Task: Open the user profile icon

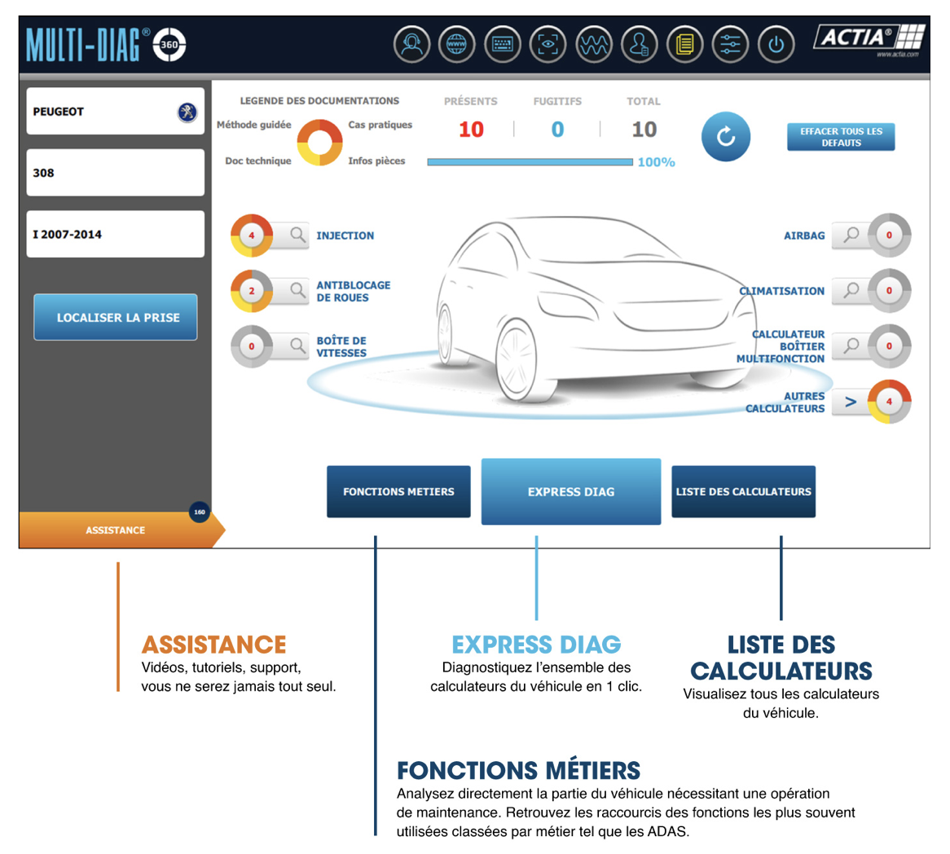Action: [x=640, y=44]
